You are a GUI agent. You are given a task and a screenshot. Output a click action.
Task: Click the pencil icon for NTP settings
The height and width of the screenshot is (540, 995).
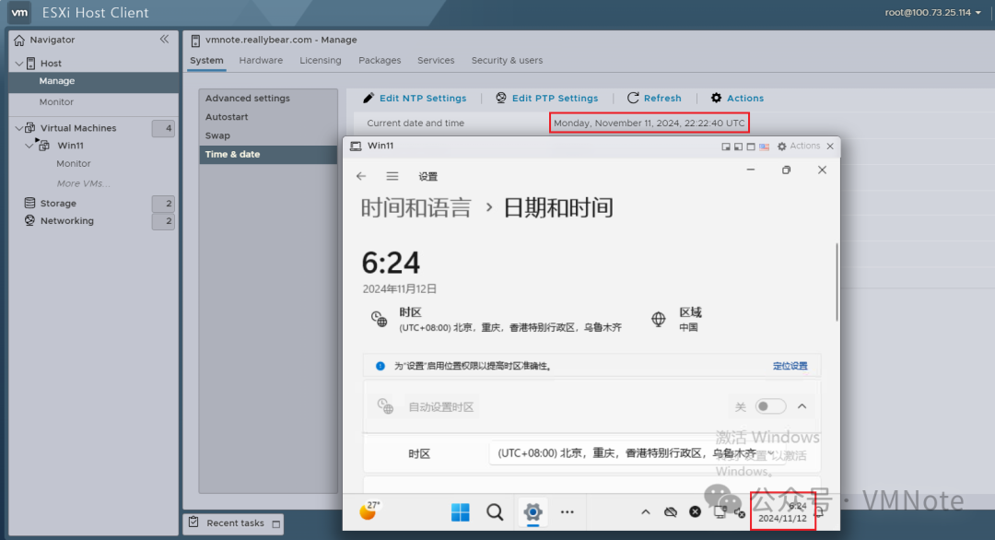(368, 98)
